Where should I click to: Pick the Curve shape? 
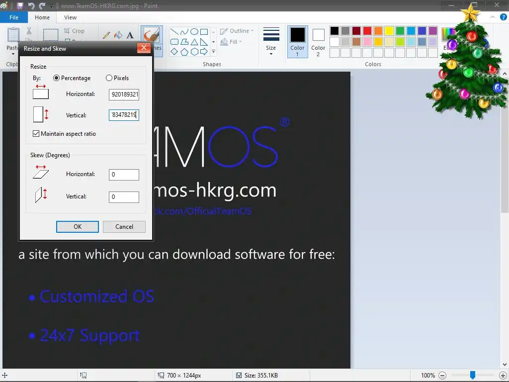(x=184, y=31)
